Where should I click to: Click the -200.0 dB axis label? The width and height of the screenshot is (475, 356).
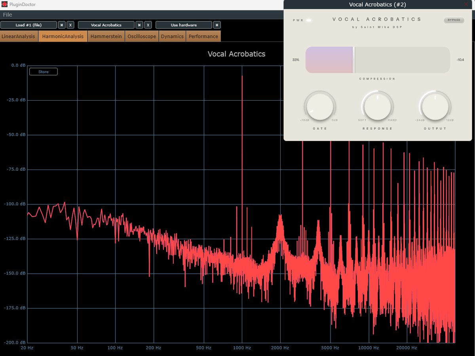point(15,343)
